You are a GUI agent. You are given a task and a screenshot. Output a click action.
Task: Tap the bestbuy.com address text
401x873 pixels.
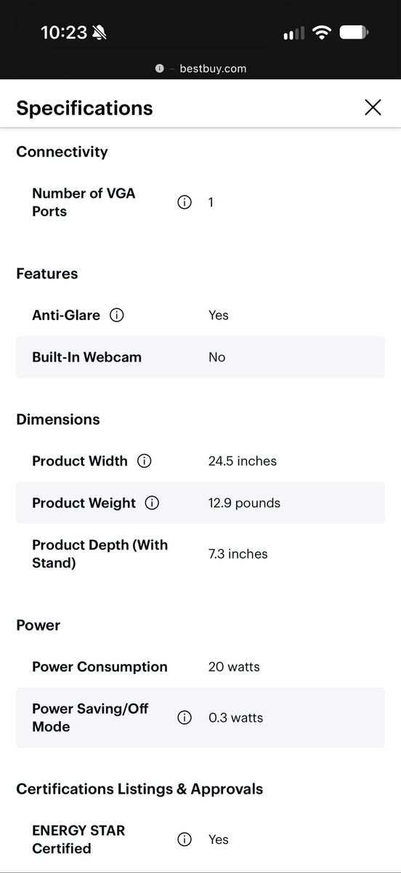click(213, 68)
